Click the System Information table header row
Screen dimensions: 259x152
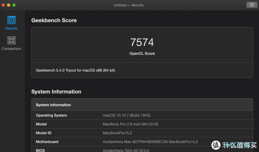142,105
